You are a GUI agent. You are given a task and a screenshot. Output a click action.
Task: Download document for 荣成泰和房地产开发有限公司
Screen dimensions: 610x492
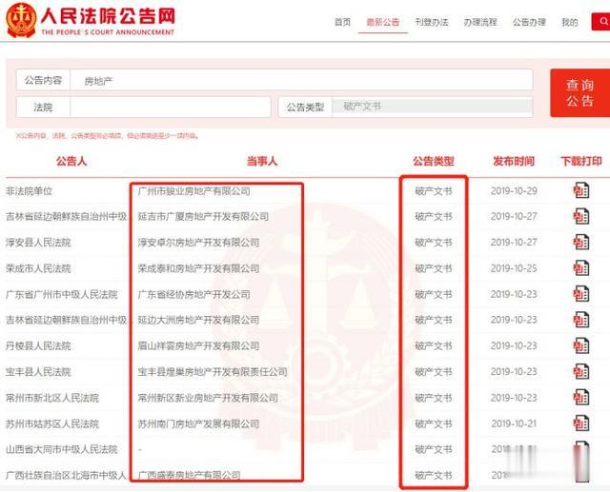(580, 268)
